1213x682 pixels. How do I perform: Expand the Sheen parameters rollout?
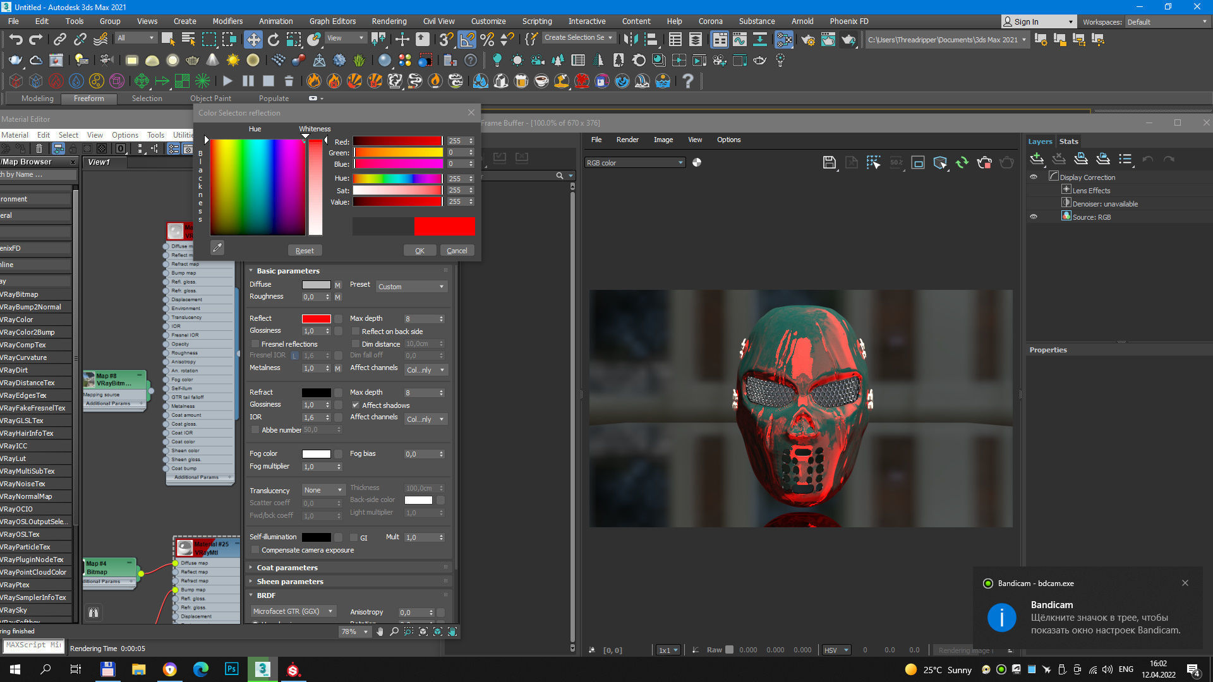289,582
